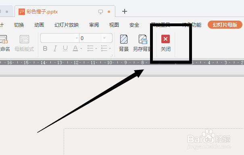Toggle bold formatting
Viewport: 244px width, 155px height.
(x=45, y=48)
